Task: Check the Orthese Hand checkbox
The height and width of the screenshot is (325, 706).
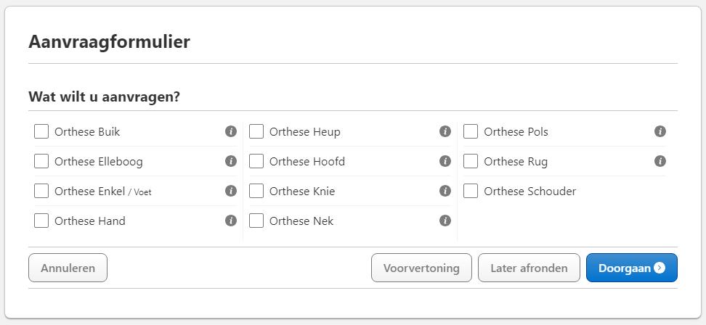Action: (x=41, y=221)
